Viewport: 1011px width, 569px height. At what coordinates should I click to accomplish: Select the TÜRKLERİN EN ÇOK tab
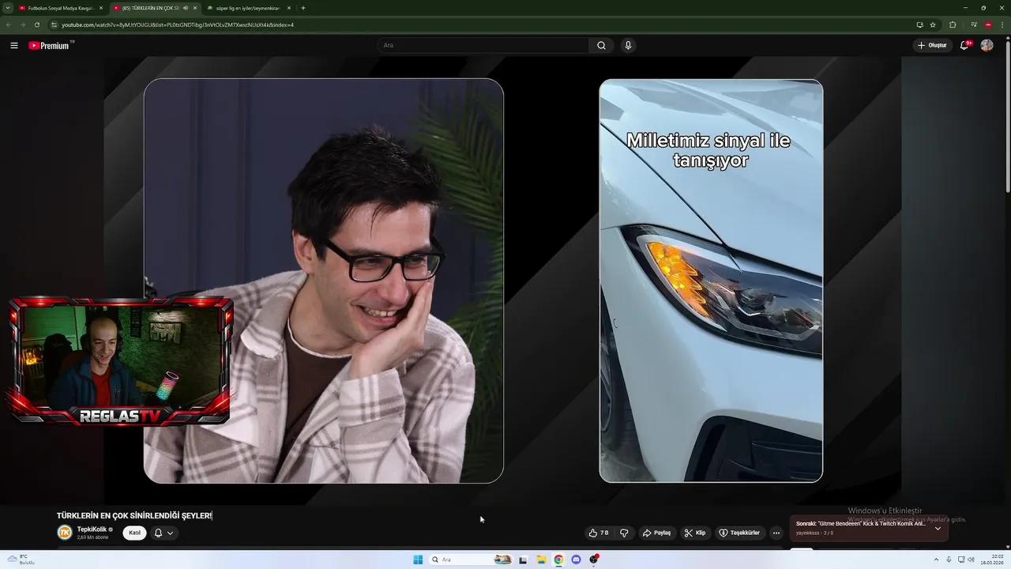[x=151, y=8]
